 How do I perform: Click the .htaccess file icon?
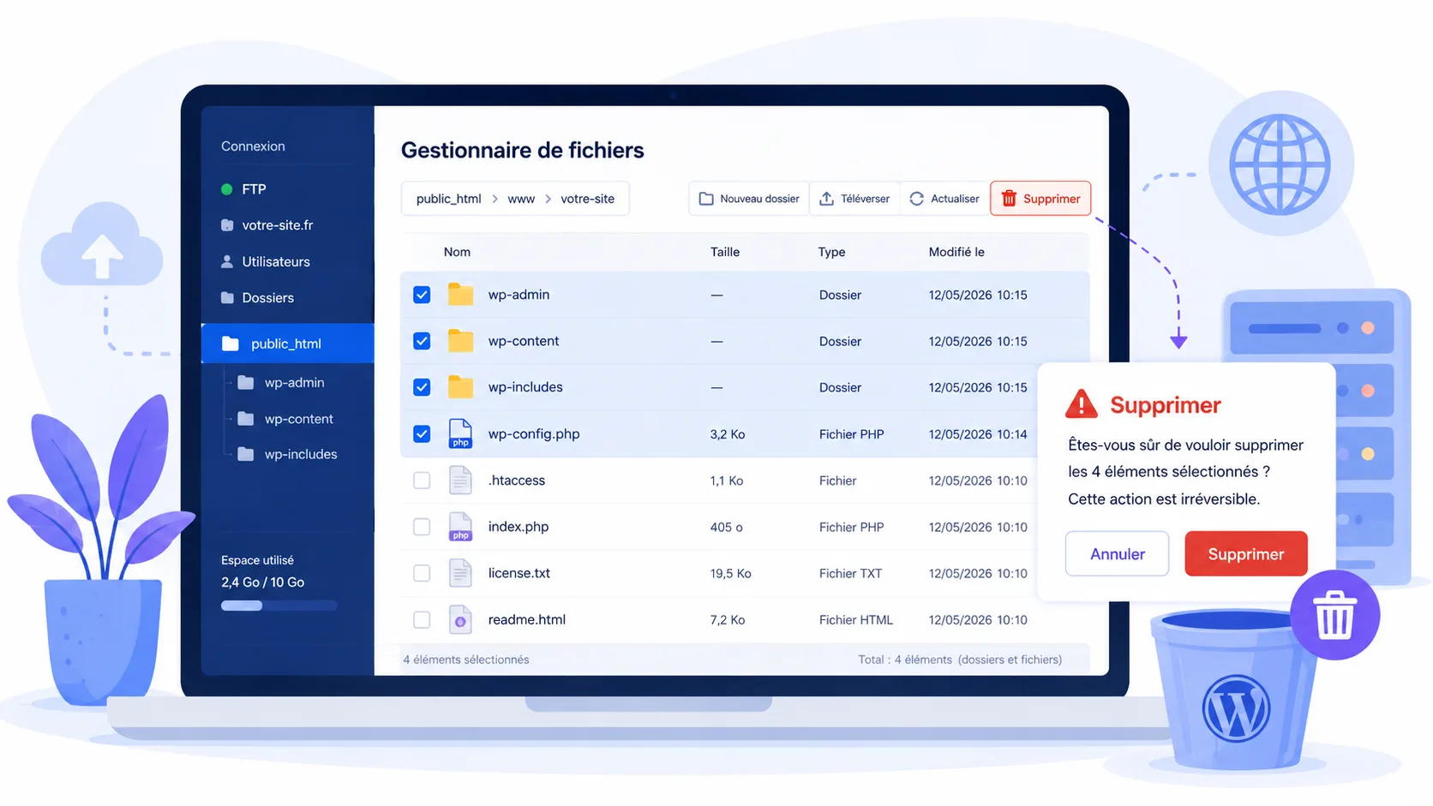[x=460, y=481]
